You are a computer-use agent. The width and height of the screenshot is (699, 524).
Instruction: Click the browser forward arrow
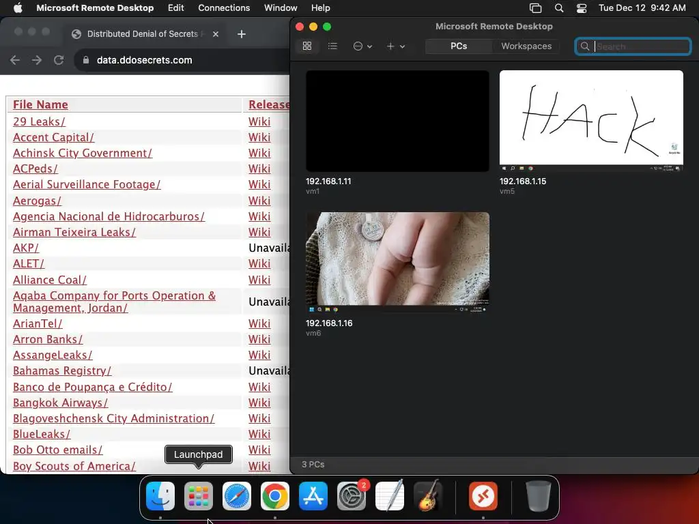coord(37,60)
